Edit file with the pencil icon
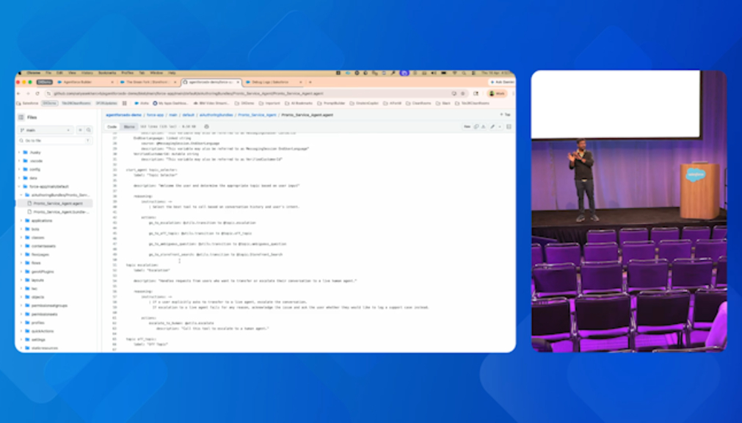The width and height of the screenshot is (742, 423). tap(492, 127)
